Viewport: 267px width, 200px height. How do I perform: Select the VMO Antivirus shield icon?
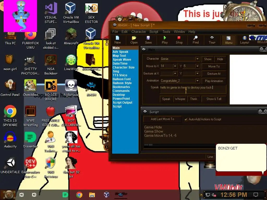[51, 167]
